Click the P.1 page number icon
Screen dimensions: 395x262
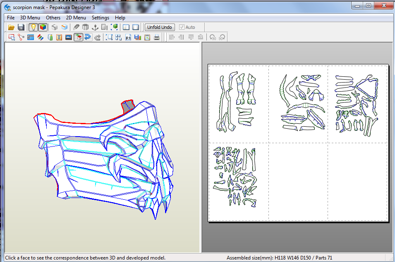(128, 38)
